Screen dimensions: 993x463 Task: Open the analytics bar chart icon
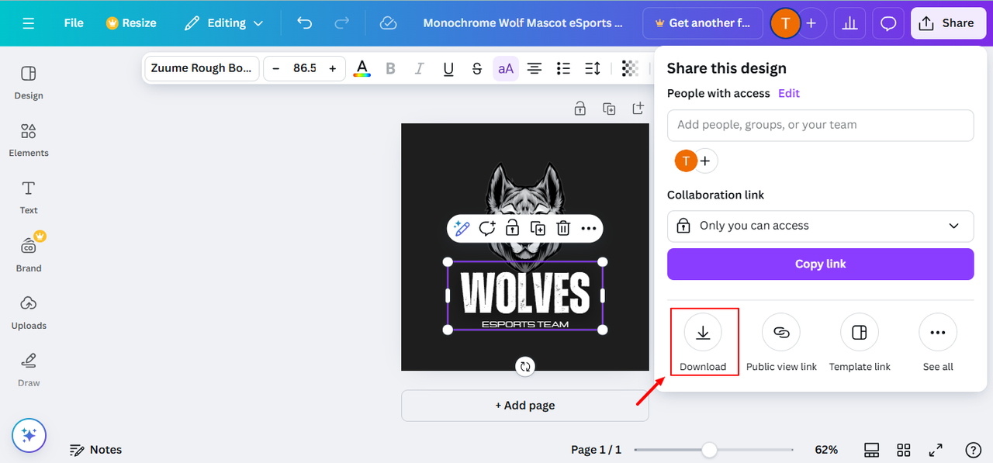pos(849,23)
